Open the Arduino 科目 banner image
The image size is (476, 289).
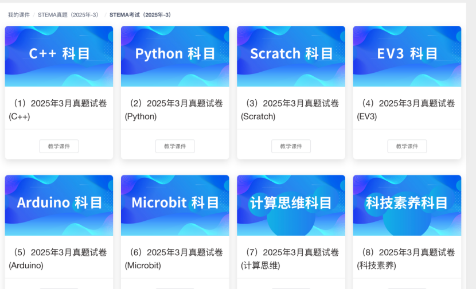point(59,205)
